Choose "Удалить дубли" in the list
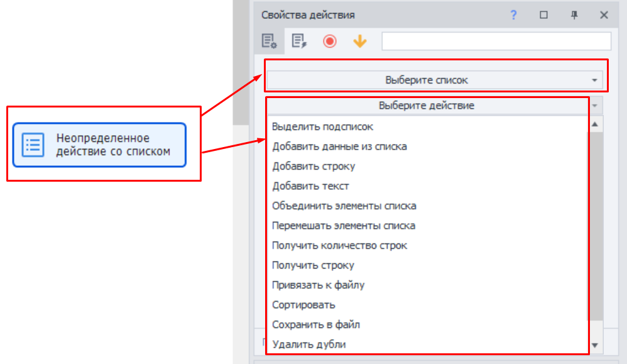This screenshot has width=627, height=364. (308, 343)
